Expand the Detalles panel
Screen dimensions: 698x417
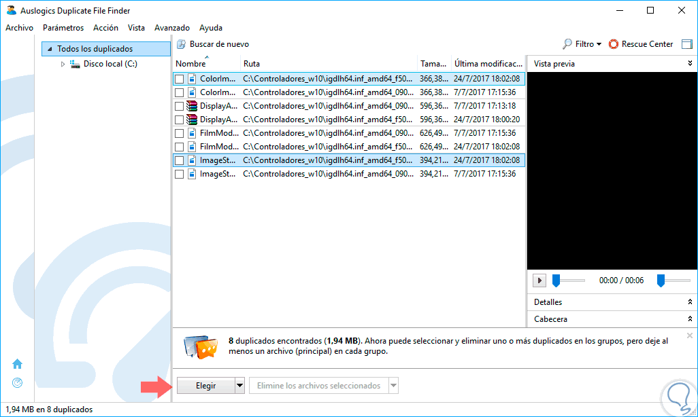690,302
